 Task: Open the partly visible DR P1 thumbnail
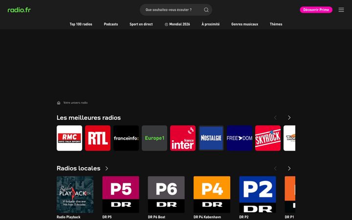click(x=290, y=195)
